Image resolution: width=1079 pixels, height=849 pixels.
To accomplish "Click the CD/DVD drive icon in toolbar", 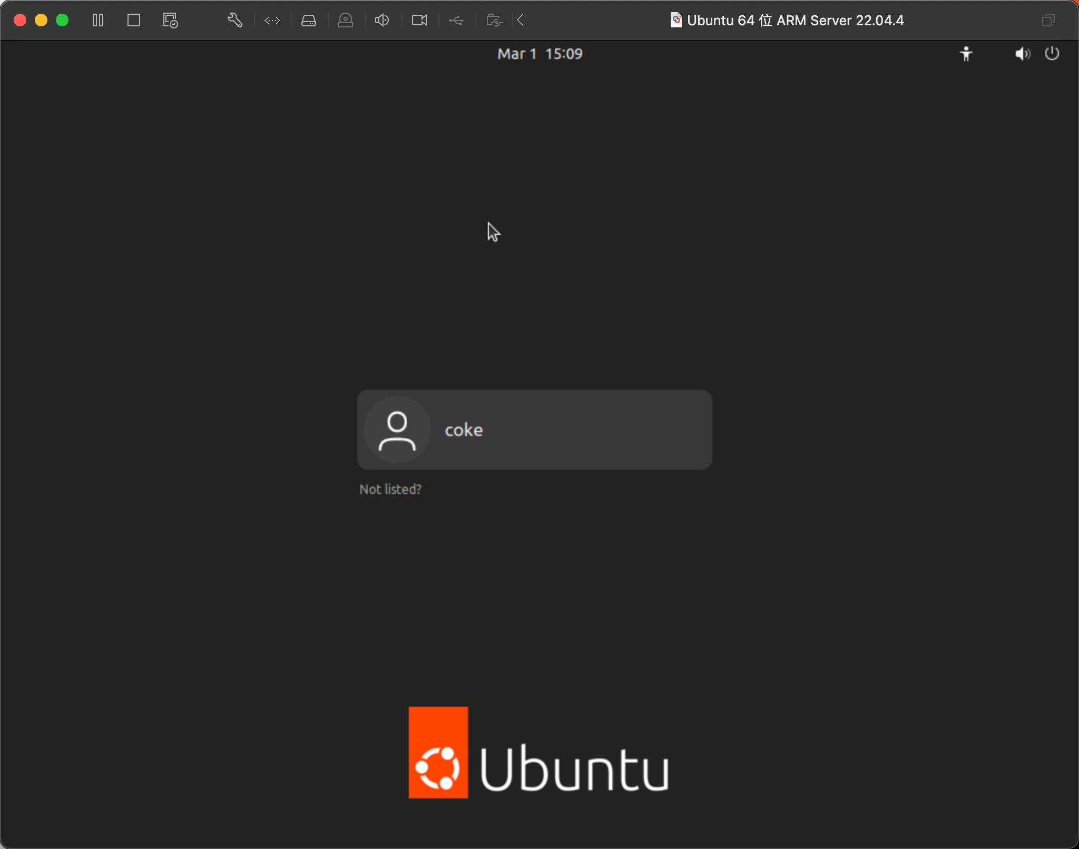I will coord(346,21).
